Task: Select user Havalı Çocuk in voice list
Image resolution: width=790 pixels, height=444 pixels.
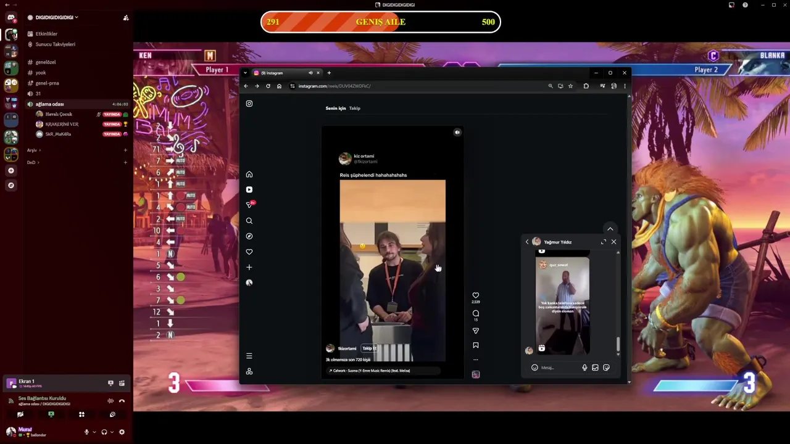Action: (x=59, y=114)
